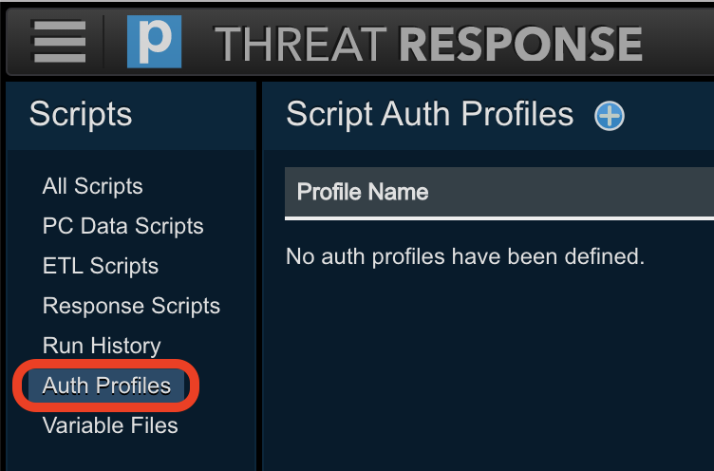
Task: Open All Scripts in sidebar
Action: coord(92,186)
